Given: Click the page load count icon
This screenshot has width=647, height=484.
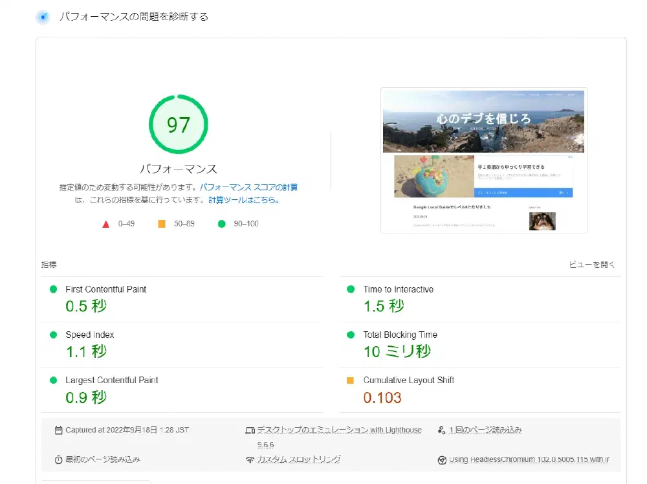Looking at the screenshot, I should [441, 430].
